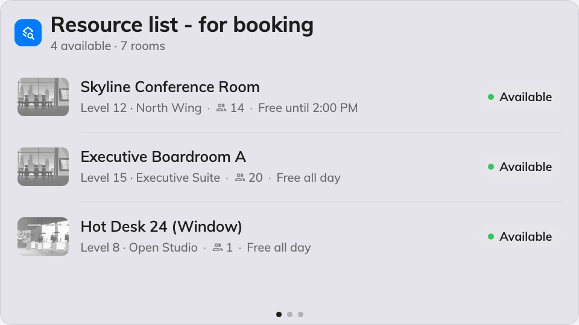This screenshot has height=325, width=579.
Task: Click capacity people icon next to 14
Action: 221,108
